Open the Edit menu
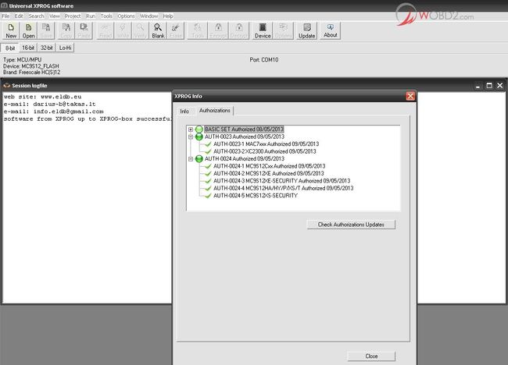 [x=19, y=16]
